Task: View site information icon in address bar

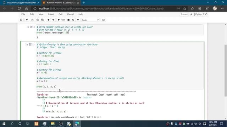Action: pos(35,8)
